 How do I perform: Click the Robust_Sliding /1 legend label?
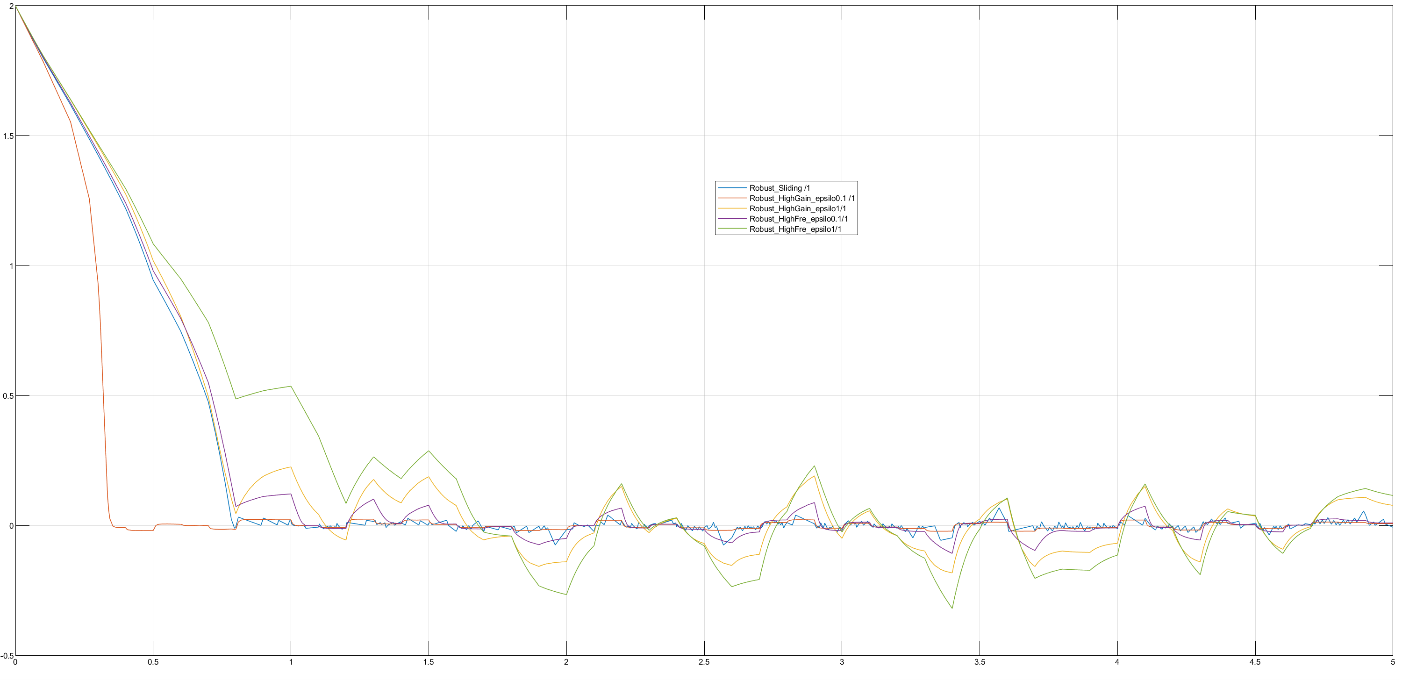[x=780, y=188]
